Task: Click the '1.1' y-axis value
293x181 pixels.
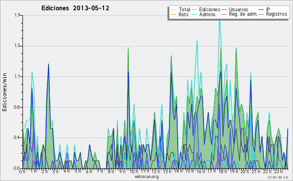Action: click(17, 76)
